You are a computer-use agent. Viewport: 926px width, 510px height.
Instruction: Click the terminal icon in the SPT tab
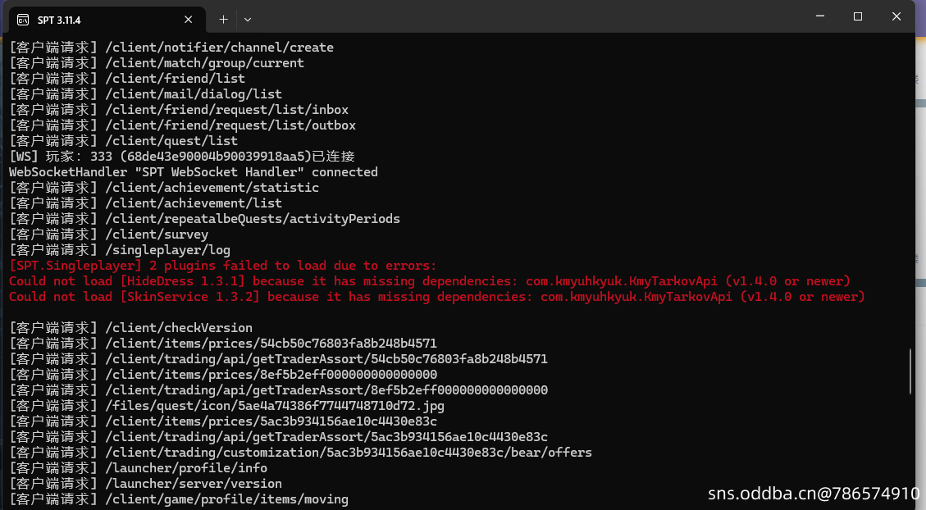click(x=24, y=20)
